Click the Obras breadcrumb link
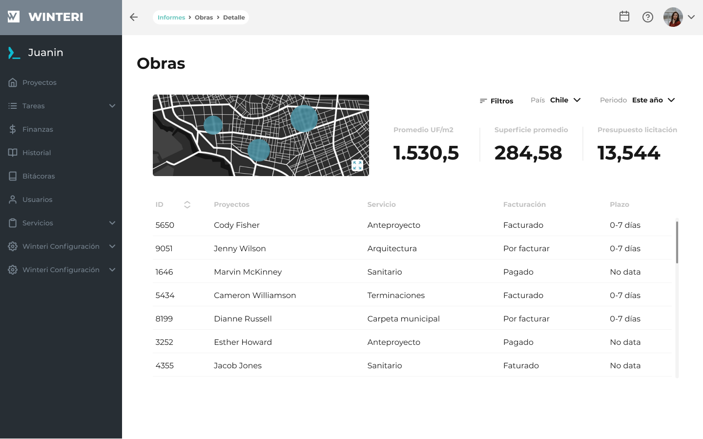 (x=204, y=18)
